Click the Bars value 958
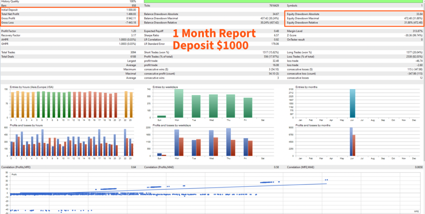Viewport: 425px width, 214px height. [x=134, y=5]
